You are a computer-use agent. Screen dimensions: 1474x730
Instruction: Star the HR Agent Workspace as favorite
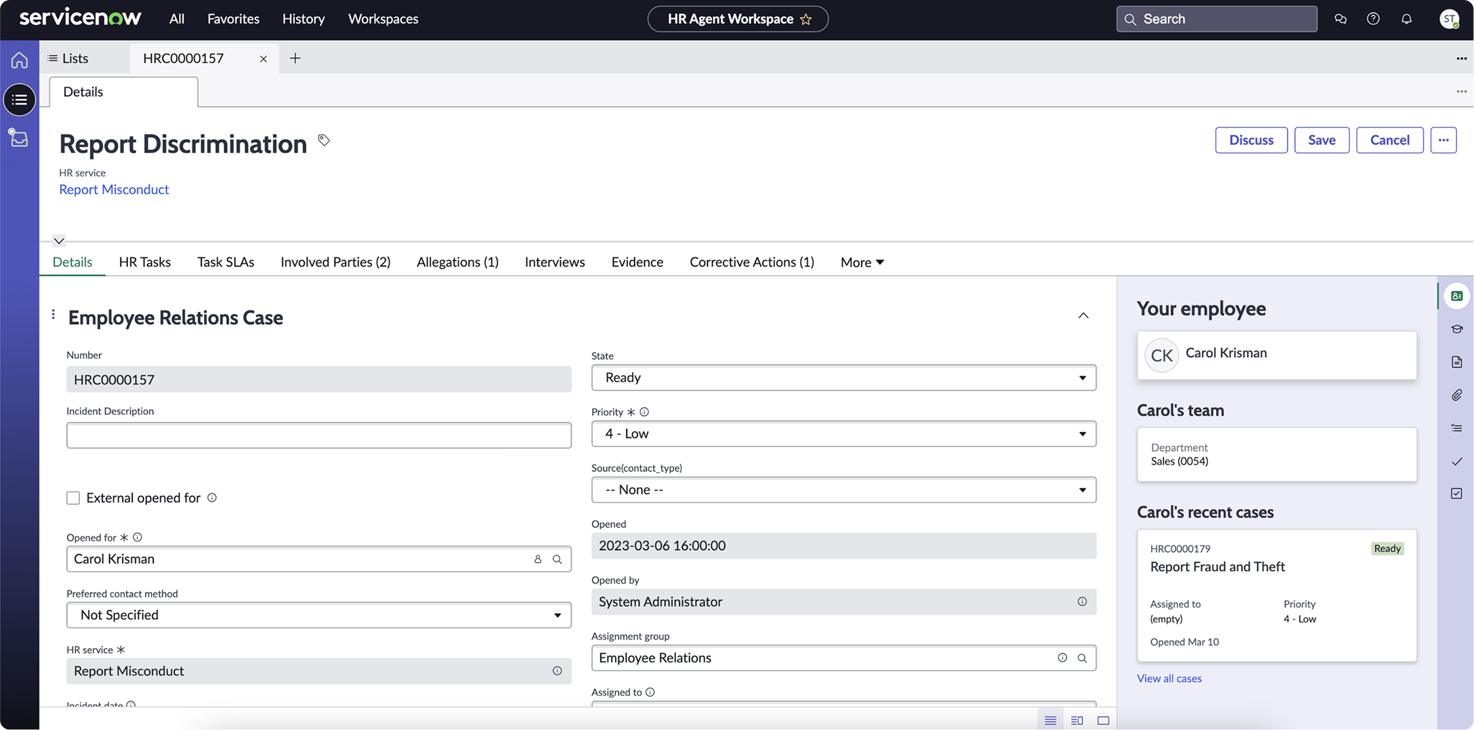click(806, 19)
